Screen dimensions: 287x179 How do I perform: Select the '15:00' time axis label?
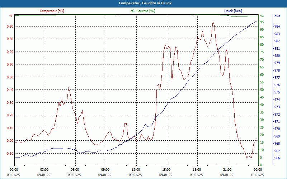tap(166, 169)
